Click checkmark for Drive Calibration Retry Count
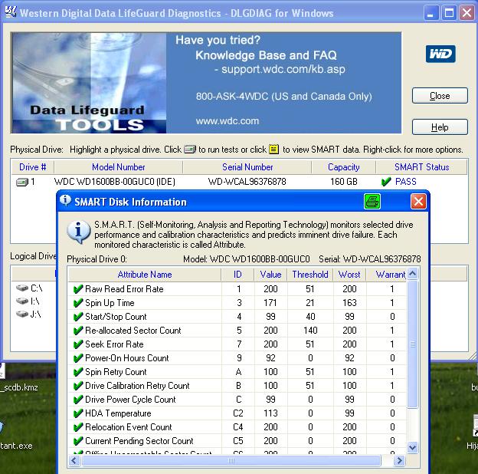Image resolution: width=478 pixels, height=474 pixels. click(78, 386)
